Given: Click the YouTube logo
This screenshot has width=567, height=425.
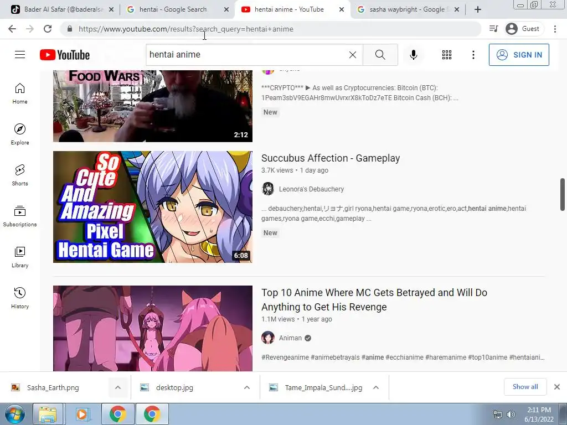Looking at the screenshot, I should point(65,55).
